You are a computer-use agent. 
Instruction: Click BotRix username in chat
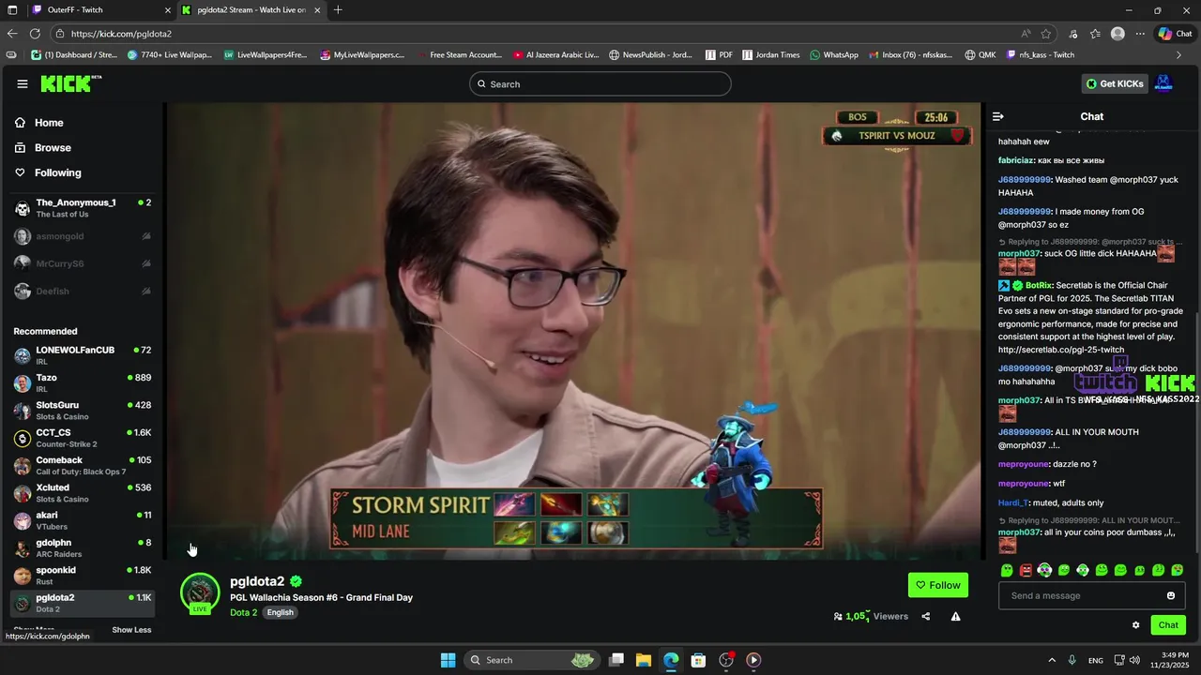pyautogui.click(x=1039, y=285)
